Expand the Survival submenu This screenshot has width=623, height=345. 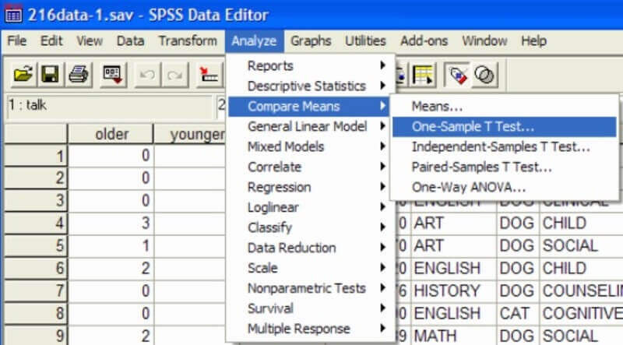[311, 308]
